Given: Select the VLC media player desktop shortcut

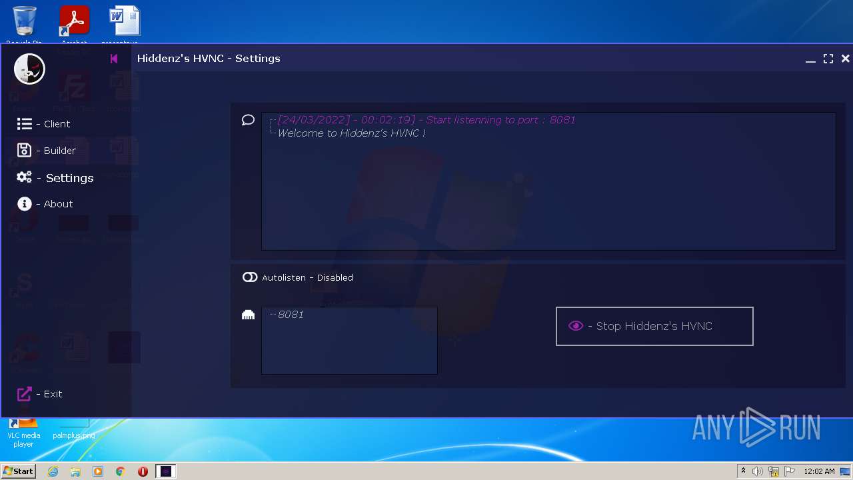Looking at the screenshot, I should pos(23,432).
